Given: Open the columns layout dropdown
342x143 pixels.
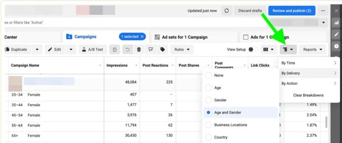Looking at the screenshot, I should pyautogui.click(x=268, y=49).
